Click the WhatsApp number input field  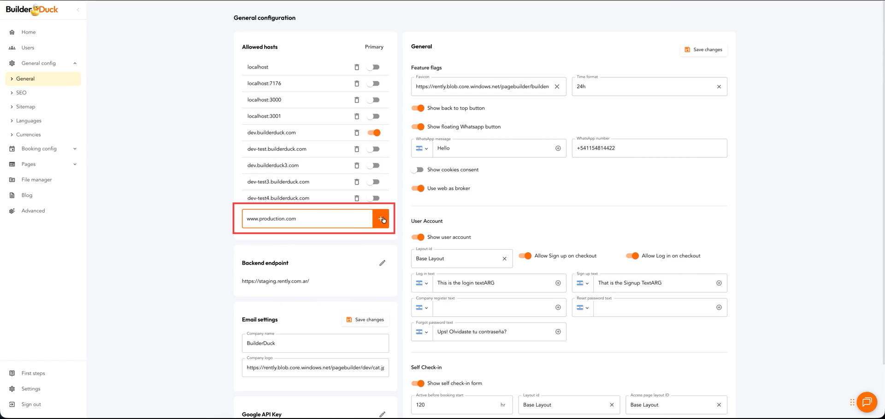649,148
